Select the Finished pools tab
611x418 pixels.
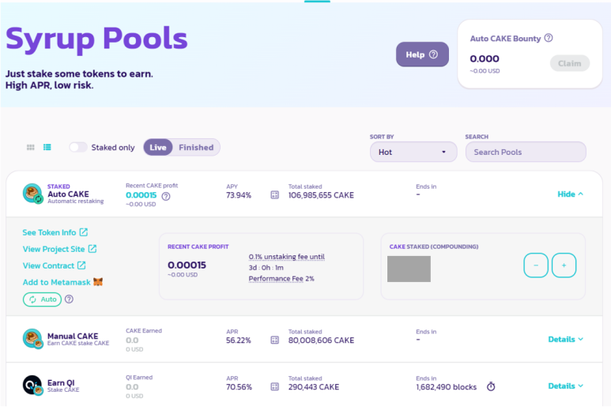click(196, 147)
